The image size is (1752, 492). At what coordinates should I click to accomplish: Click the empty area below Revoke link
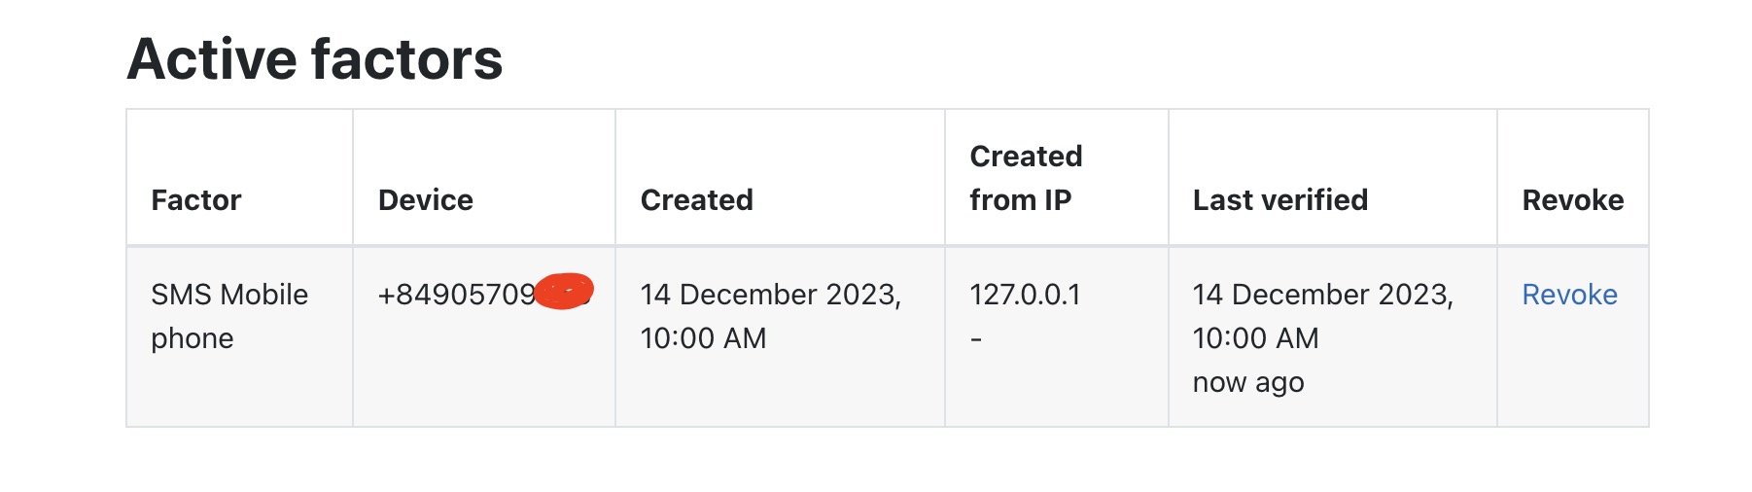(x=1573, y=369)
